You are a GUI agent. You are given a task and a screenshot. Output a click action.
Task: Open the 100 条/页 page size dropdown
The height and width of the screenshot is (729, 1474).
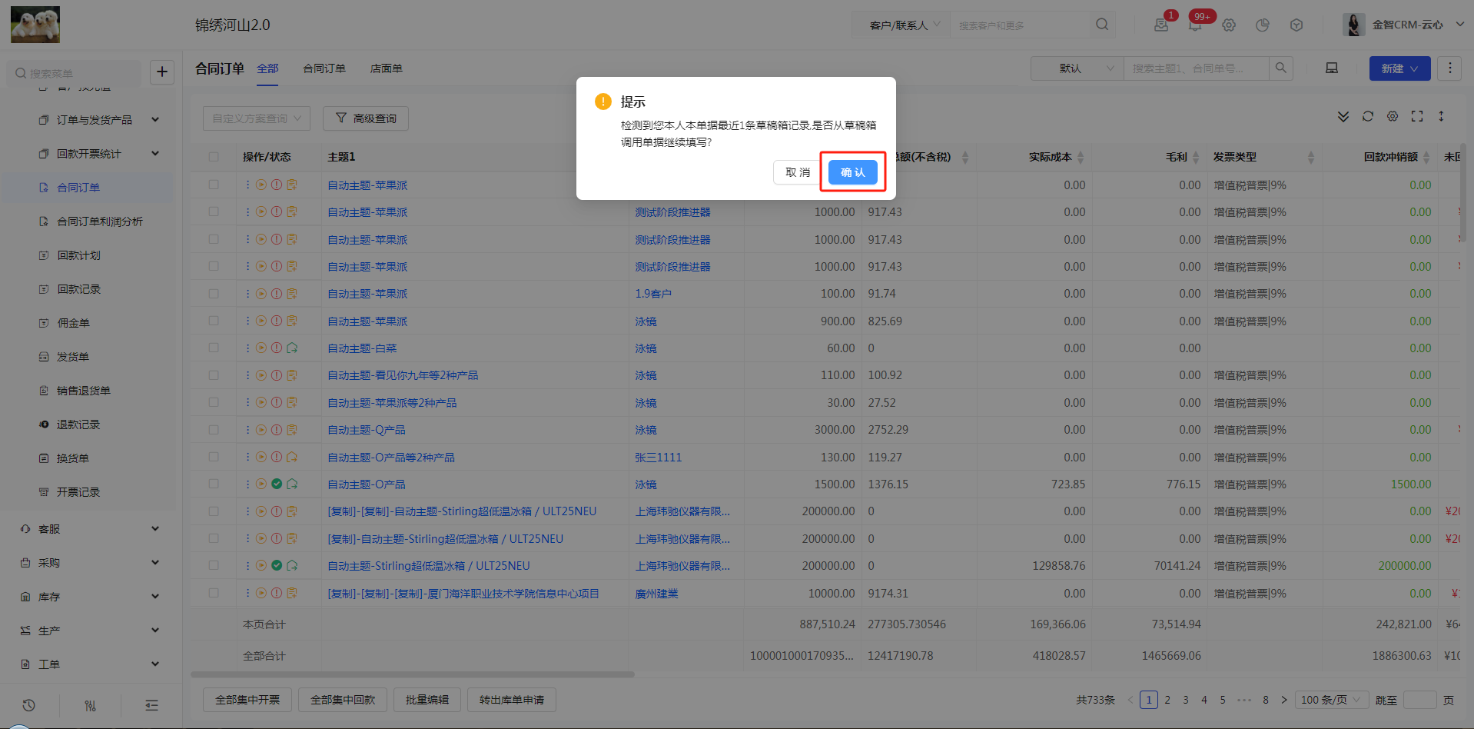1331,700
